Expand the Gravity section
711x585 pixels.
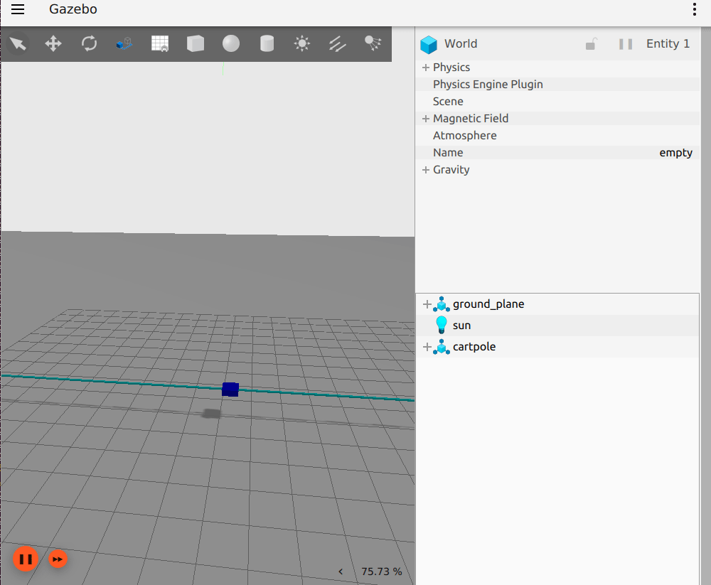tap(425, 169)
